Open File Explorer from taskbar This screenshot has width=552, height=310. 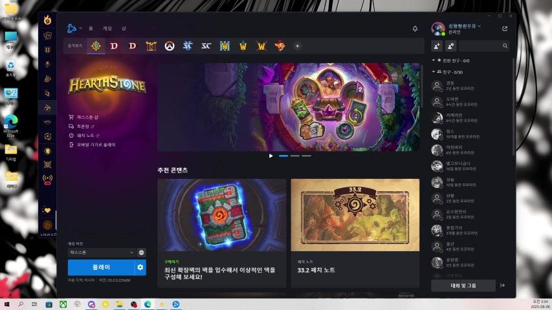click(x=120, y=304)
